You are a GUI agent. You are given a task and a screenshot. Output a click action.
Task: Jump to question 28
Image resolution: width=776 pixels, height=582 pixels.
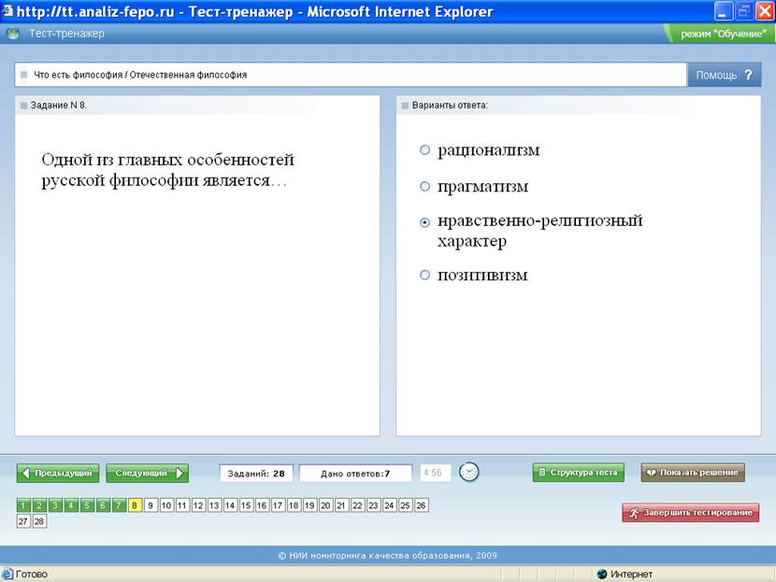(x=39, y=521)
